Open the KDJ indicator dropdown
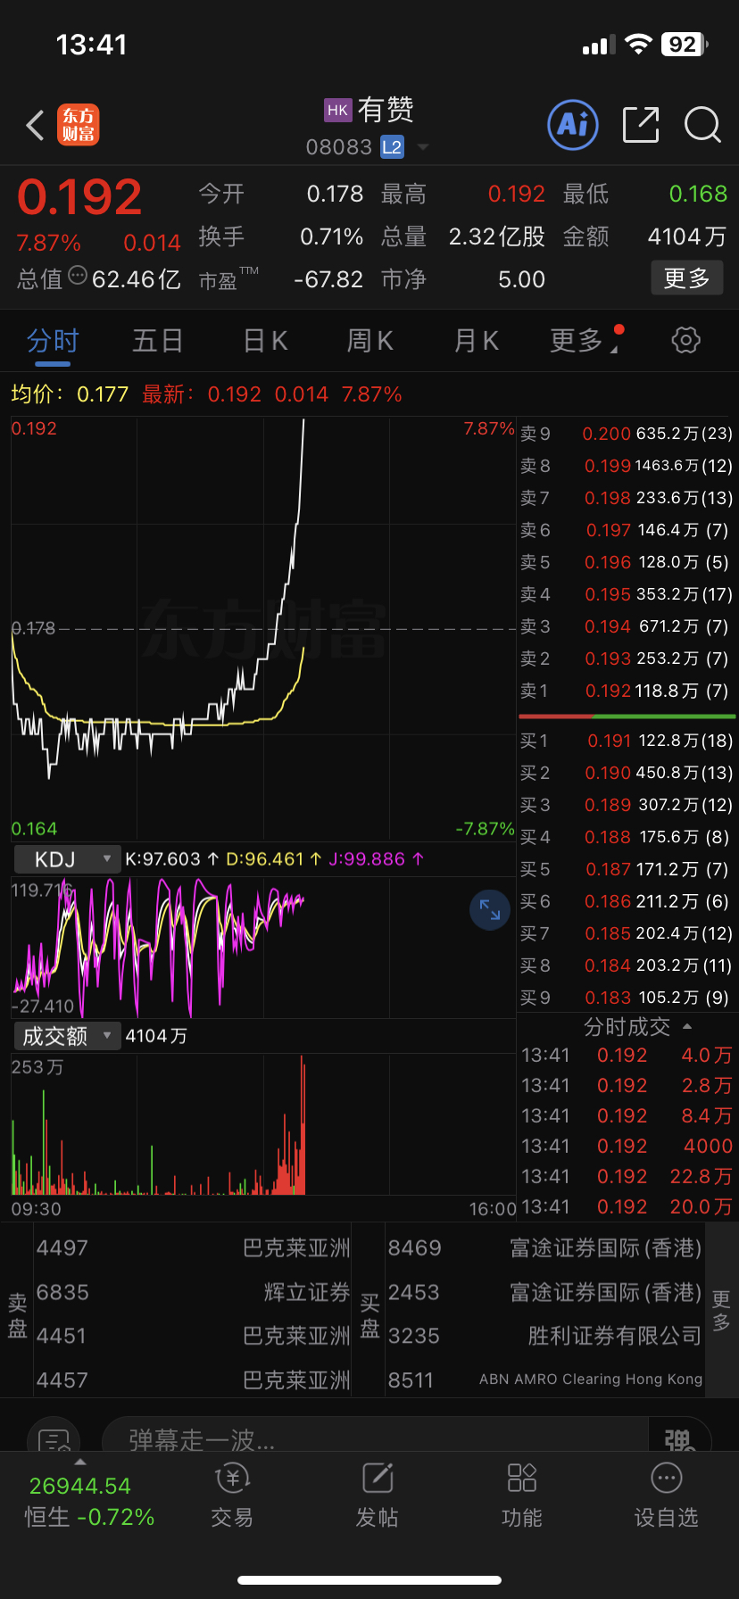 click(67, 859)
